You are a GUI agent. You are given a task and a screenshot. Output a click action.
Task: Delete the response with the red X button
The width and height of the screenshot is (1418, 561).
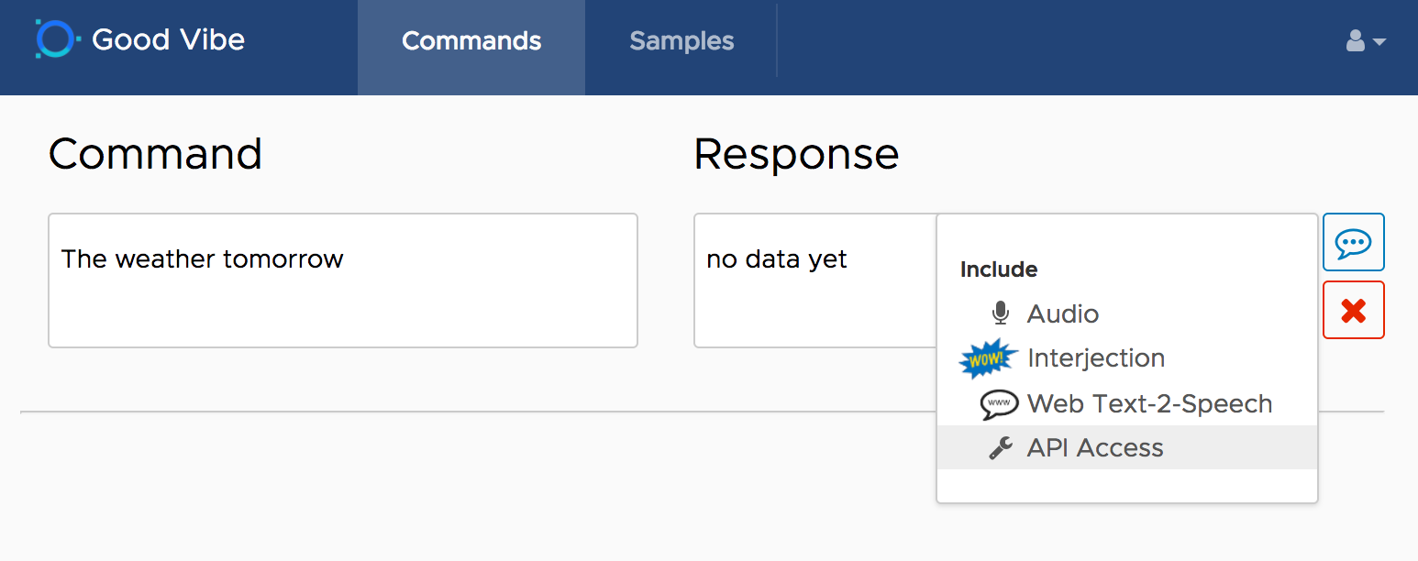pos(1353,310)
